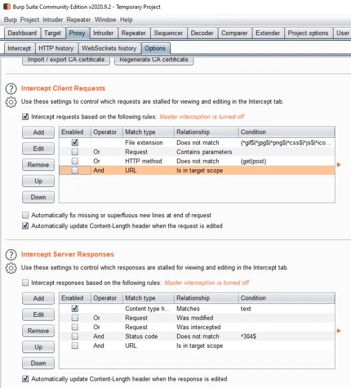Image resolution: width=351 pixels, height=388 pixels.
Task: Switch to the Repeater tool tab
Action: (134, 33)
